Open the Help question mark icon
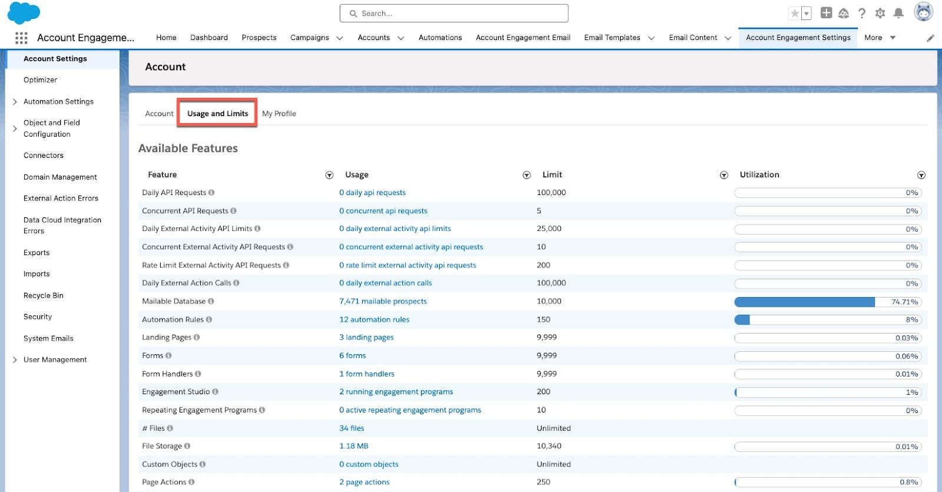Image resolution: width=942 pixels, height=492 pixels. (862, 13)
